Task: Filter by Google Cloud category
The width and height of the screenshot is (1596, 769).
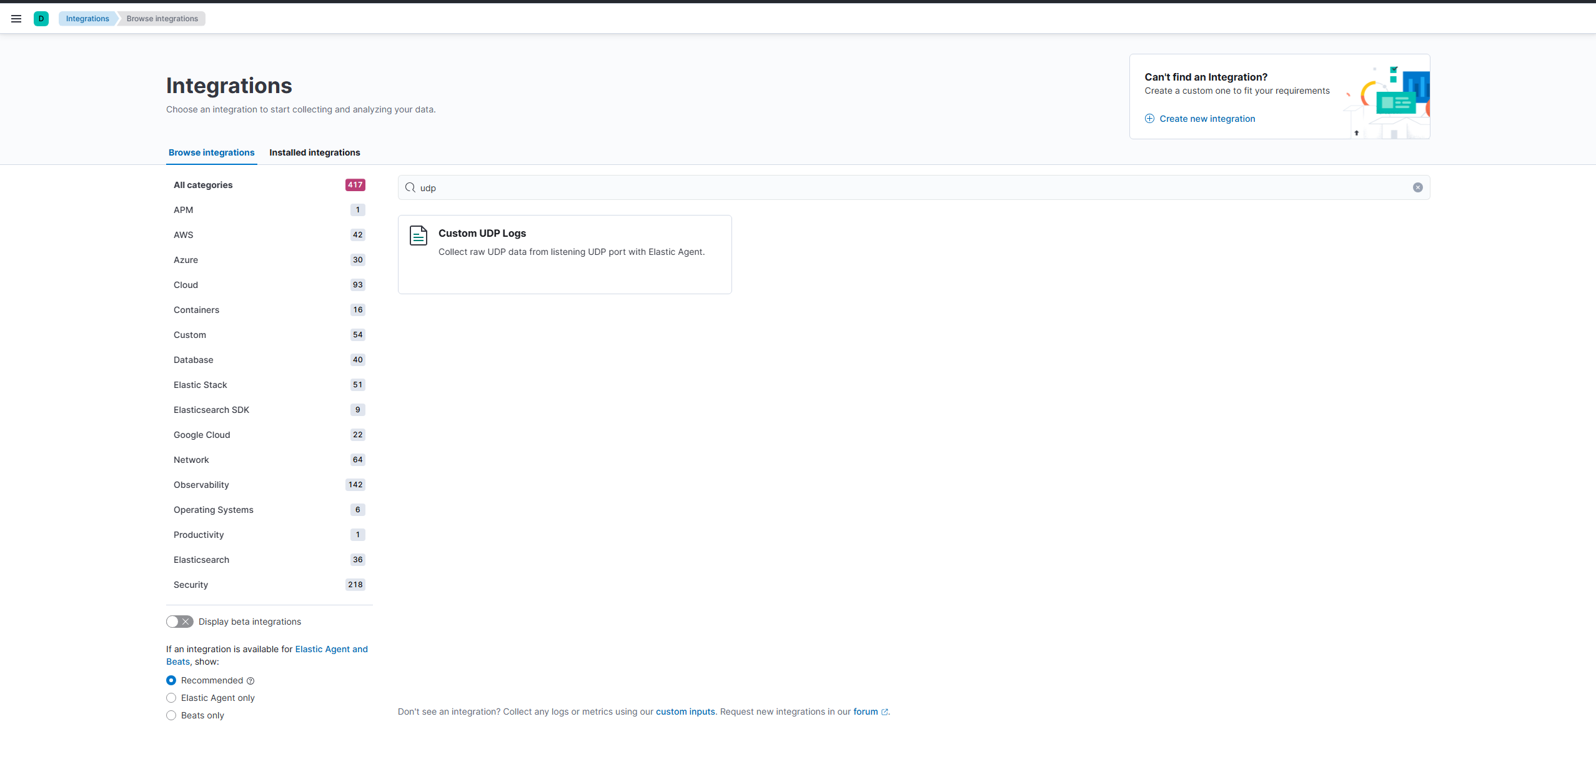Action: click(269, 435)
